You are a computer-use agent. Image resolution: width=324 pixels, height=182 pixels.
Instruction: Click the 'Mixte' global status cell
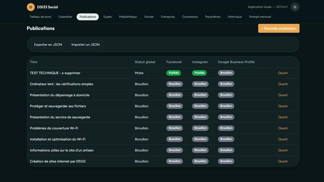click(x=139, y=73)
